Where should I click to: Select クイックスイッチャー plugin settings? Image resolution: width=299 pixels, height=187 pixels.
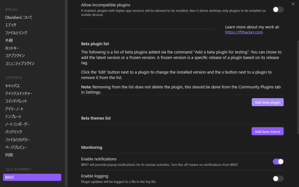click(x=19, y=93)
